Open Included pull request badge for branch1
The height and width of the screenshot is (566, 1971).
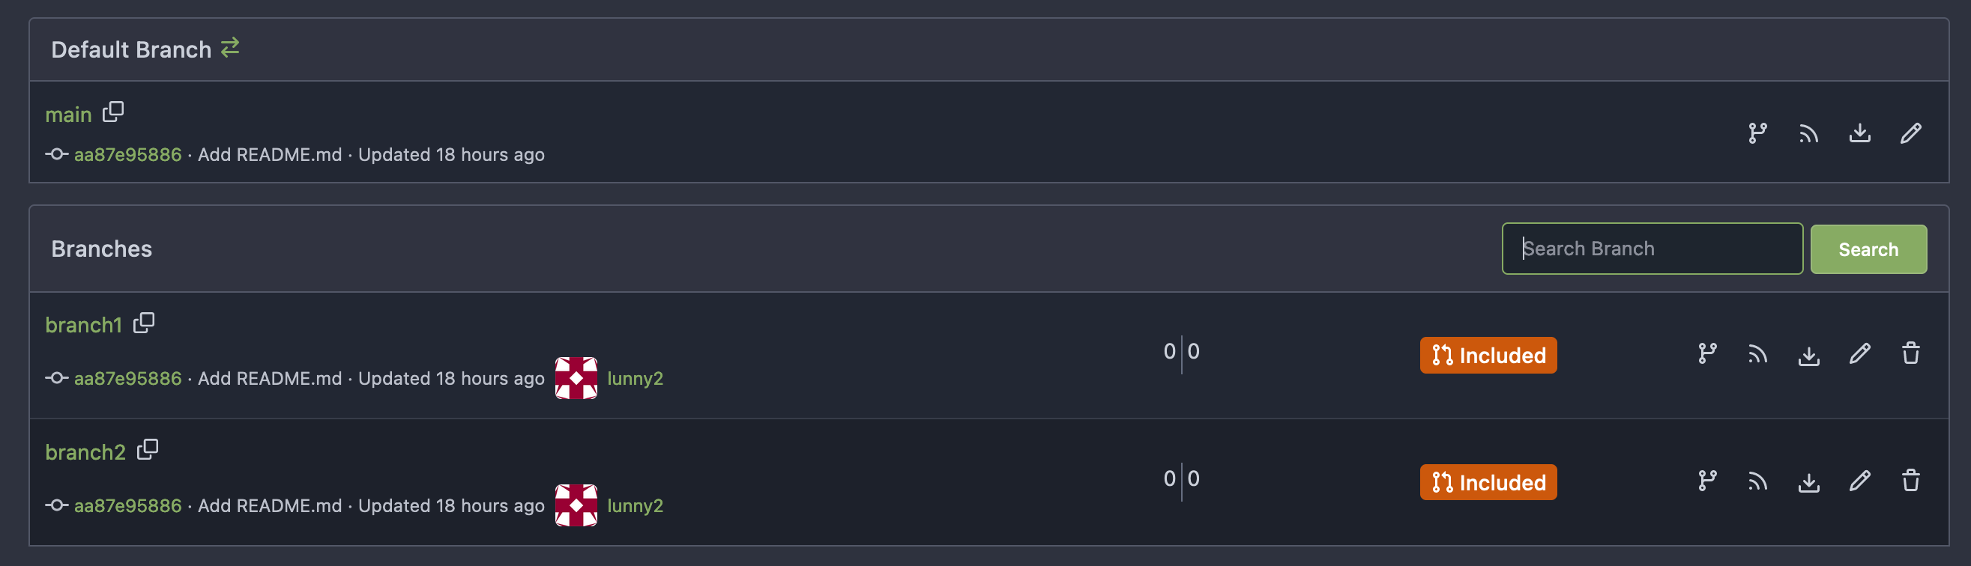point(1488,355)
